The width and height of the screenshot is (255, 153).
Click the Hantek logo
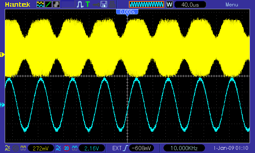(x=18, y=4)
